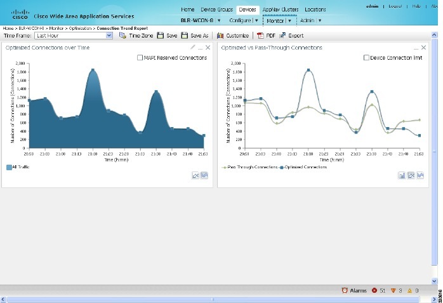Switch left chart to line view

(195, 175)
